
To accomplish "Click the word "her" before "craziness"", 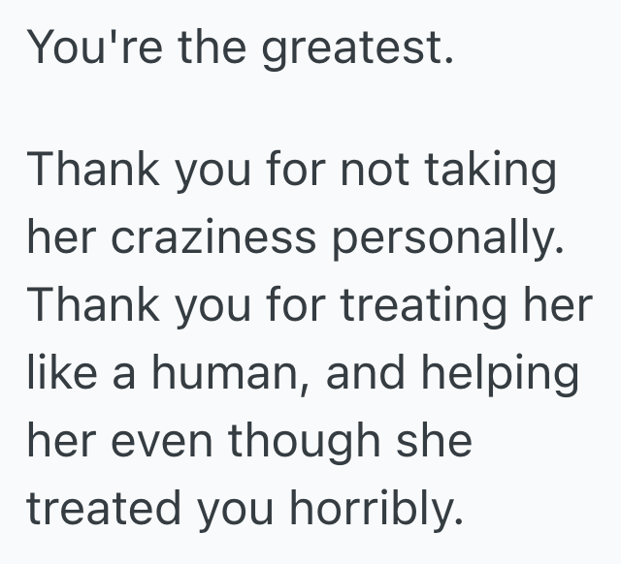I will [62, 239].
